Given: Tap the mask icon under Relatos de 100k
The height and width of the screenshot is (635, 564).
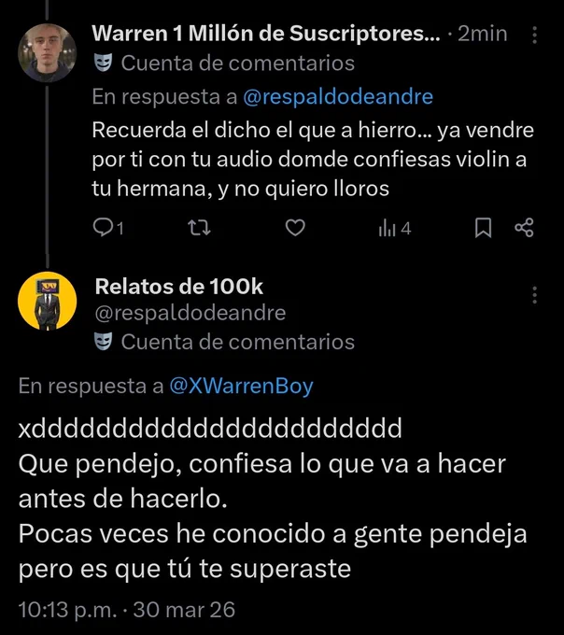Looking at the screenshot, I should (x=103, y=342).
